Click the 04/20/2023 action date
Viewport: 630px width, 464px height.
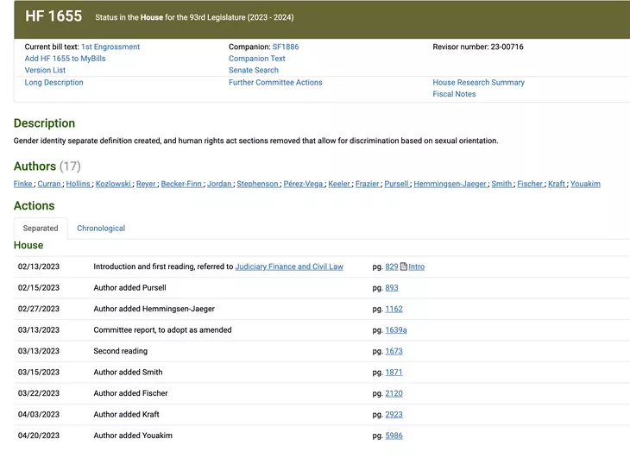39,436
